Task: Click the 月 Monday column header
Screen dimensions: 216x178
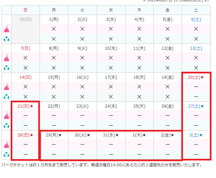Action: (x=54, y=10)
